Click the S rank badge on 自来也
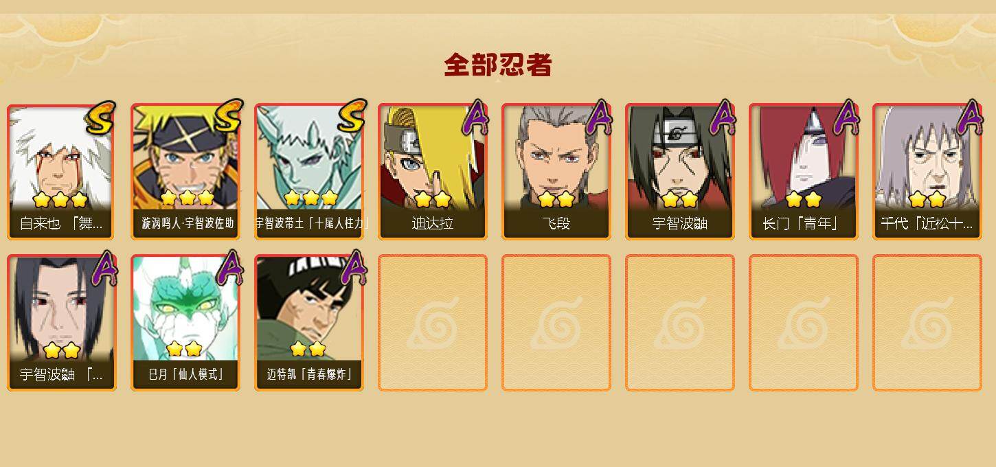 point(101,117)
